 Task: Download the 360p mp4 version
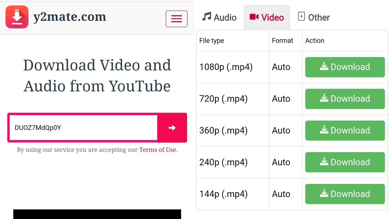click(345, 130)
